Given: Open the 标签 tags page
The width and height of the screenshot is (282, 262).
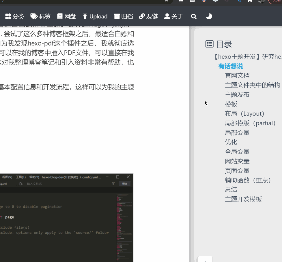Looking at the screenshot, I should coord(40,16).
